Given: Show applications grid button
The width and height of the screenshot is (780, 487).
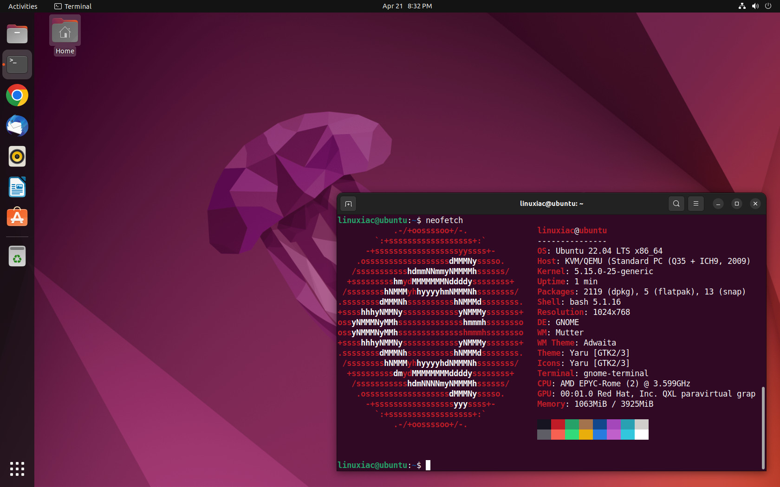Looking at the screenshot, I should tap(17, 469).
